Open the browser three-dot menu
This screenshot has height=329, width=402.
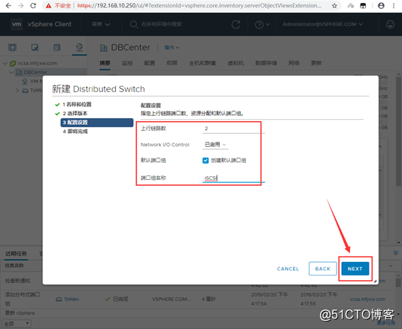pyautogui.click(x=394, y=5)
